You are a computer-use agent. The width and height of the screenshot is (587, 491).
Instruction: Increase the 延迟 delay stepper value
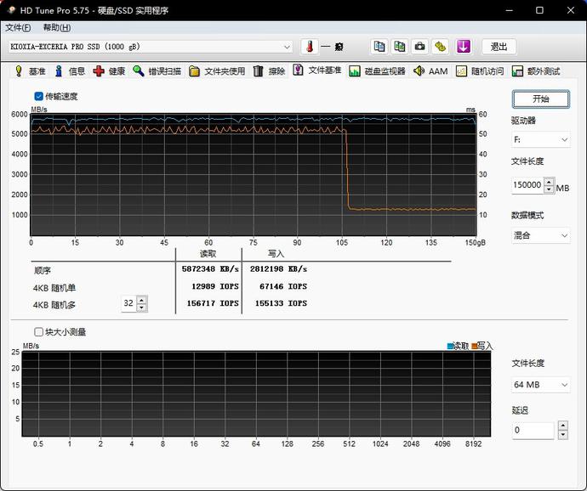click(562, 426)
